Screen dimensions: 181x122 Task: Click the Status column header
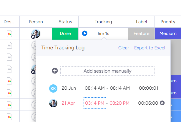pyautogui.click(x=65, y=22)
